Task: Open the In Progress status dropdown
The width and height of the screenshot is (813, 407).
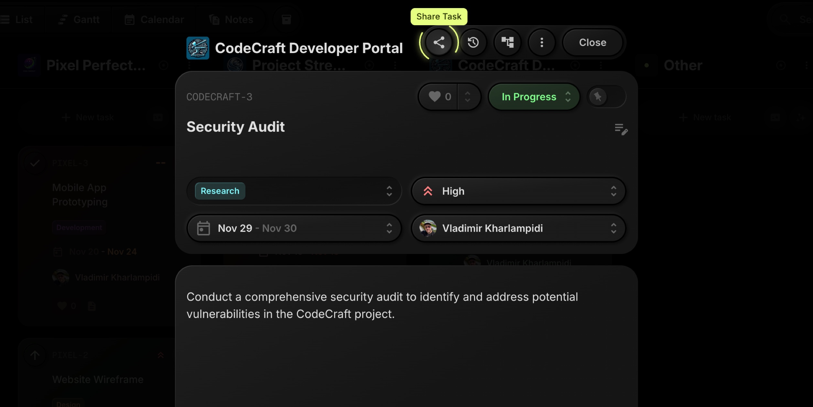Action: pos(534,97)
